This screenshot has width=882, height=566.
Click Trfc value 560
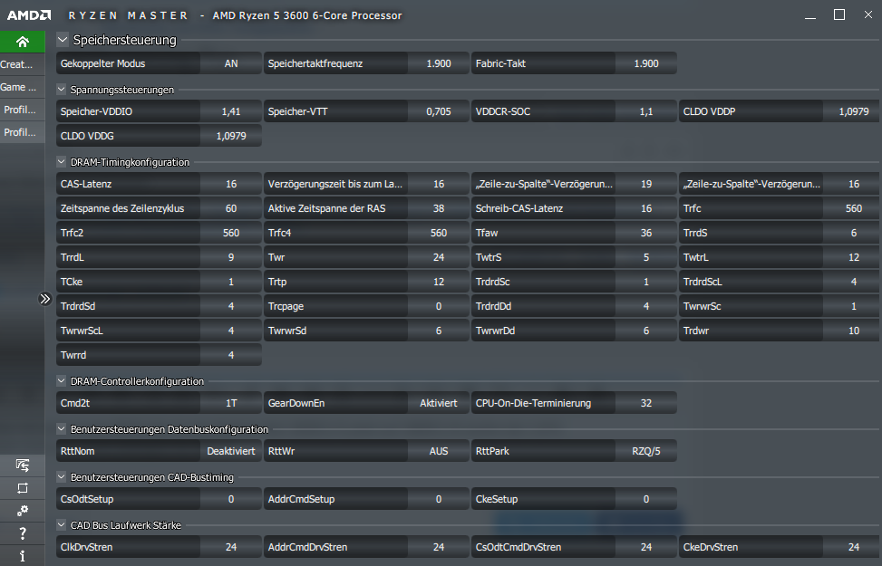[853, 208]
